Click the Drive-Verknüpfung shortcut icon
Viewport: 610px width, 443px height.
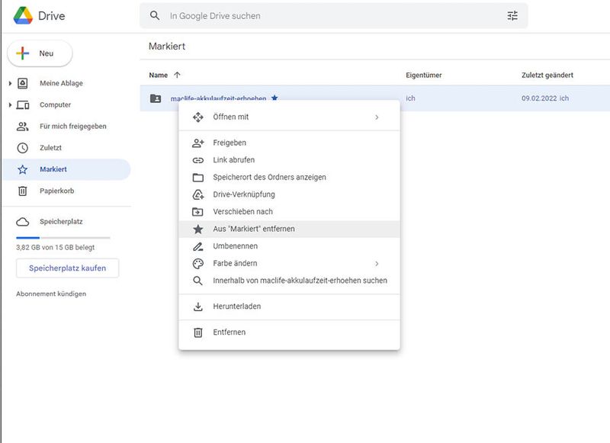[198, 194]
